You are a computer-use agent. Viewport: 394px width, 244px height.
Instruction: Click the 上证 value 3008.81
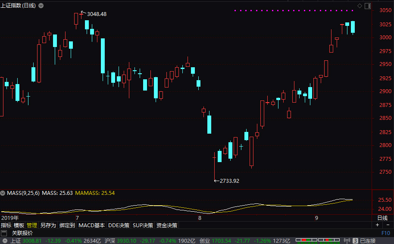(x=32, y=241)
